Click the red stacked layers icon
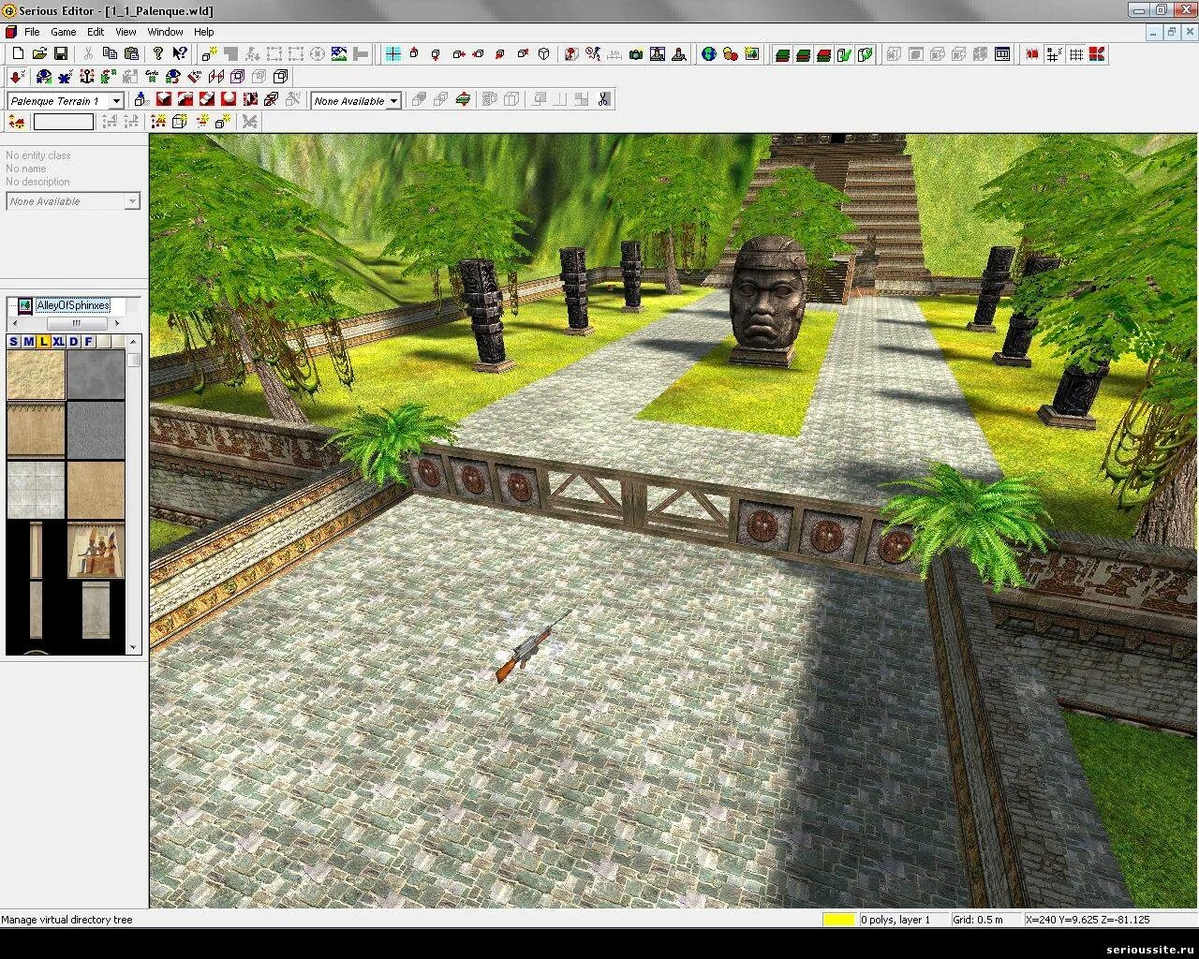Screen dimensions: 1199x959 [823, 54]
